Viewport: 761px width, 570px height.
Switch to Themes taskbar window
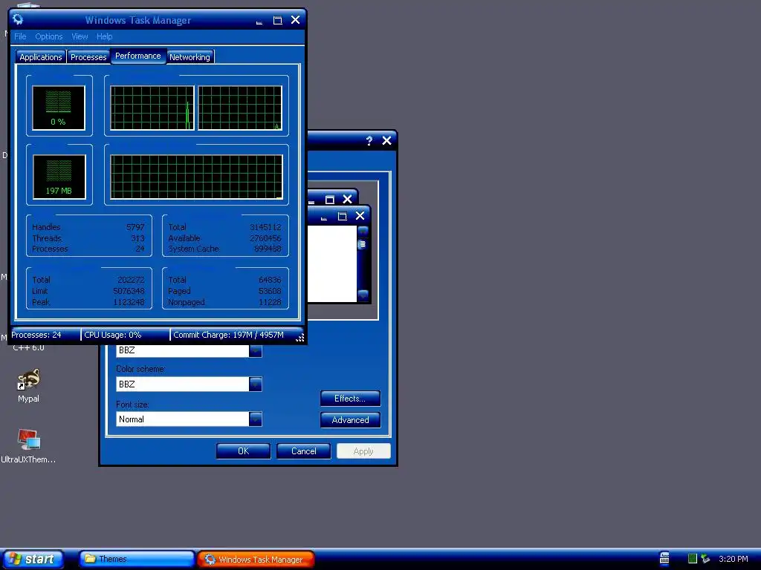point(137,559)
